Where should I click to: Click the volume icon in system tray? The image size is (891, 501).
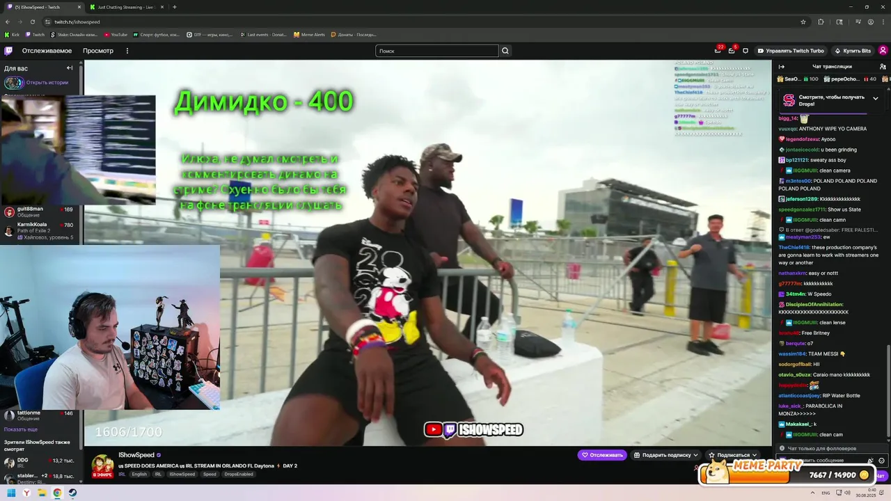point(847,493)
